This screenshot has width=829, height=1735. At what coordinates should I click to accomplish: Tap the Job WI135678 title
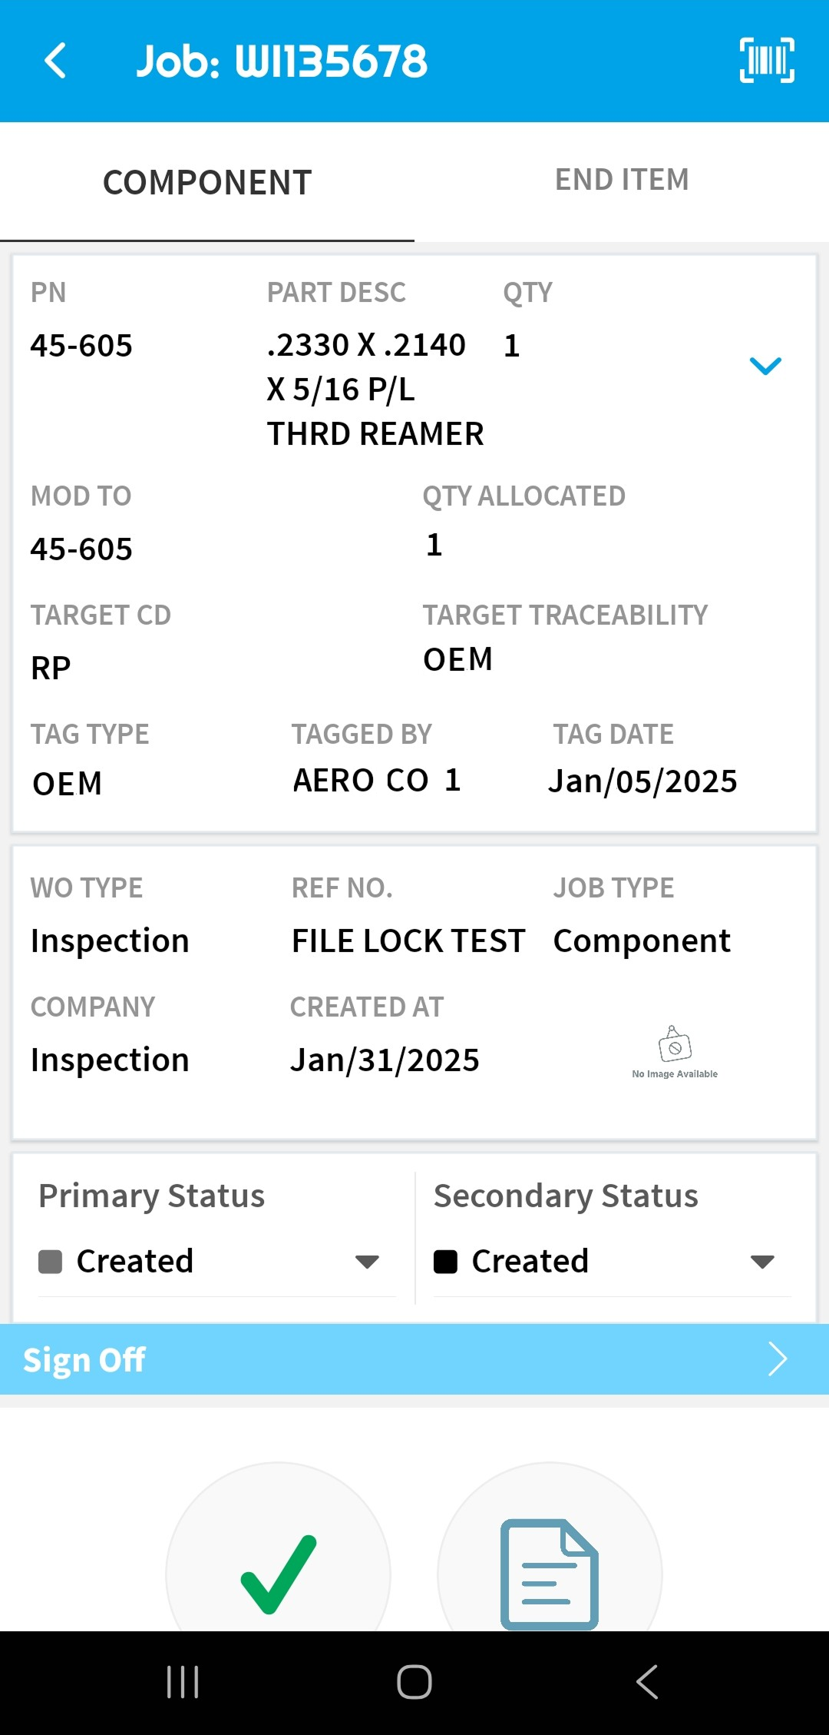tap(282, 61)
